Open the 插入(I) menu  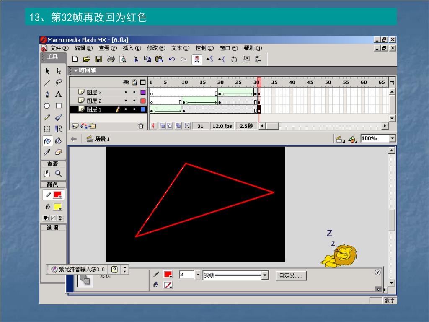(132, 48)
